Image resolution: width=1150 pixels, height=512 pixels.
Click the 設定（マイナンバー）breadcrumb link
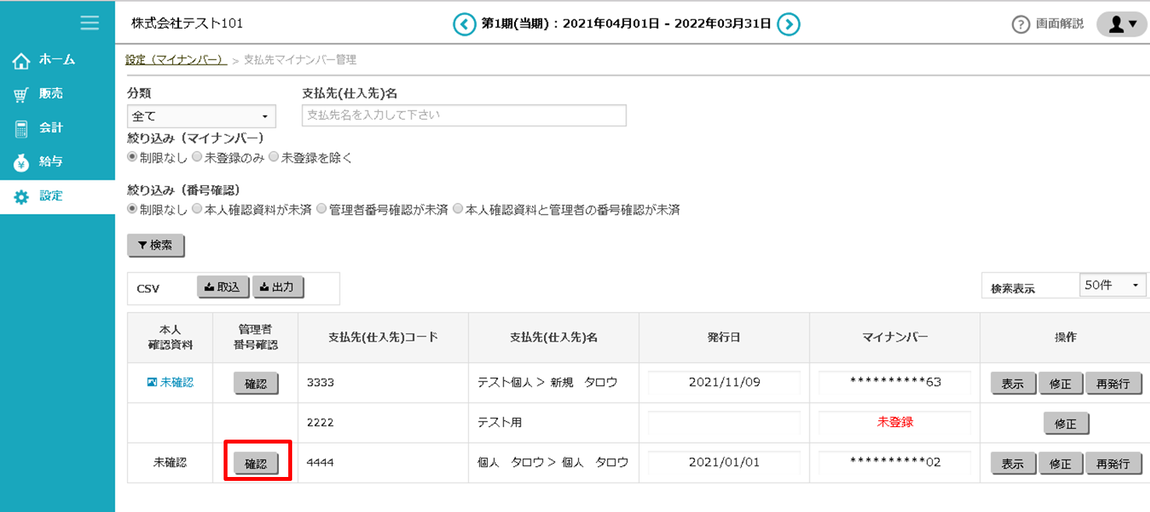tap(176, 60)
